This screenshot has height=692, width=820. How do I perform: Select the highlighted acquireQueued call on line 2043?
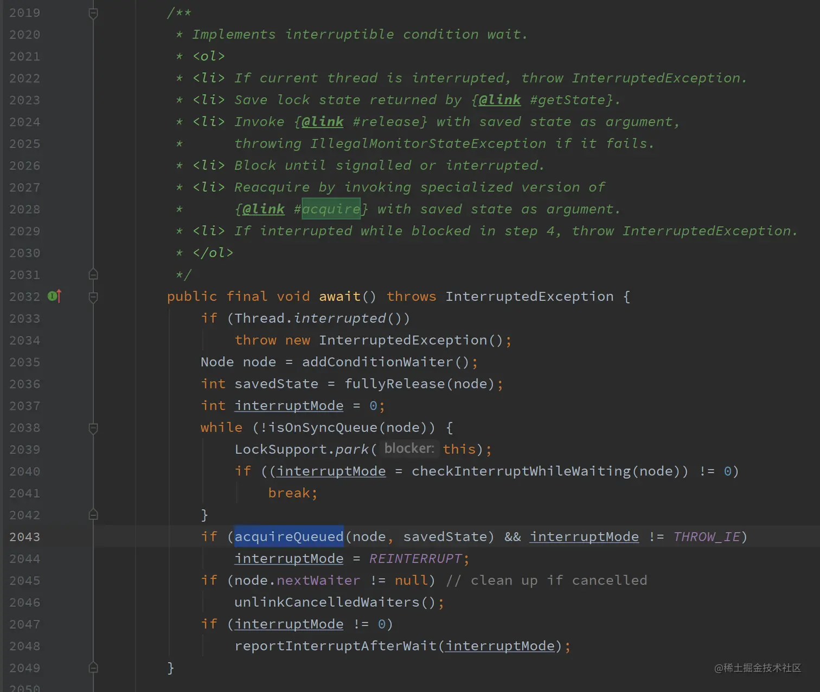289,536
